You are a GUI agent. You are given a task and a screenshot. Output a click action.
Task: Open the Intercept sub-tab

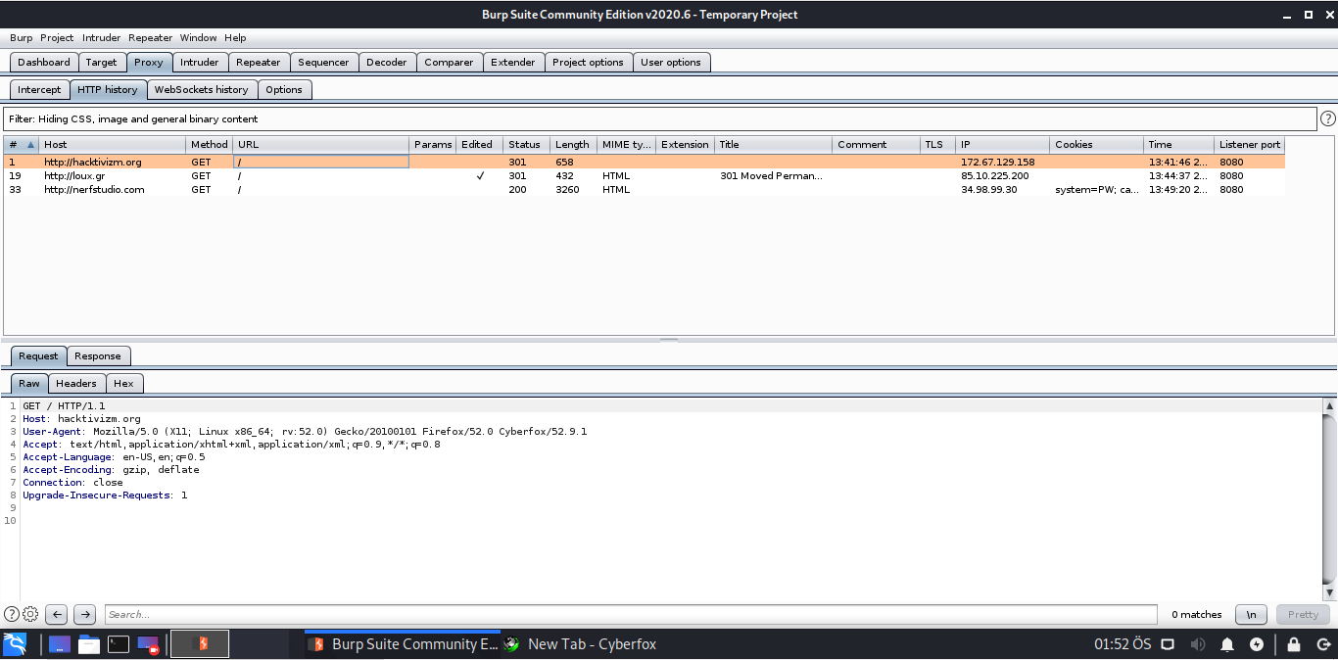pyautogui.click(x=39, y=89)
